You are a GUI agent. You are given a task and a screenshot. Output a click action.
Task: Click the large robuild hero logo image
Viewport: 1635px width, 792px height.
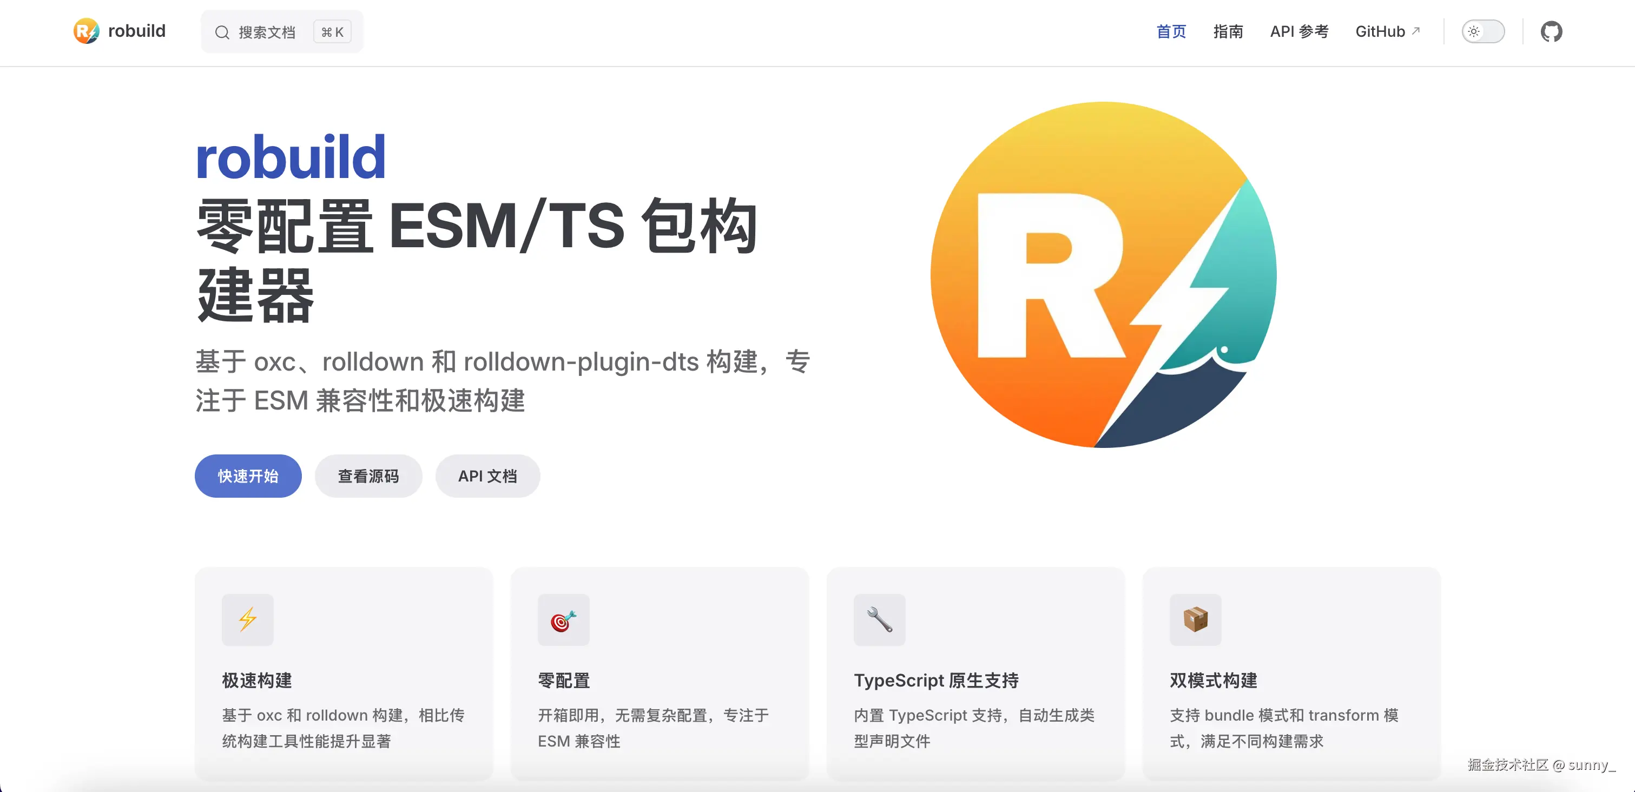click(1103, 274)
